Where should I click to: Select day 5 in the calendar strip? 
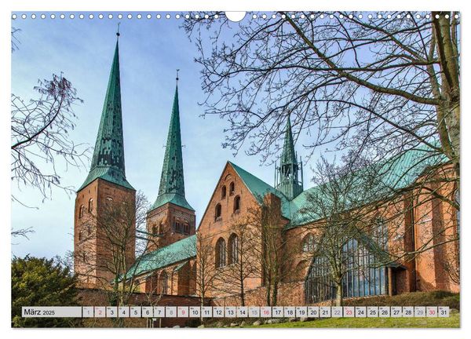point(136,312)
